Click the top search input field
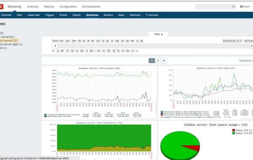This screenshot has width=253, height=160. [213, 7]
